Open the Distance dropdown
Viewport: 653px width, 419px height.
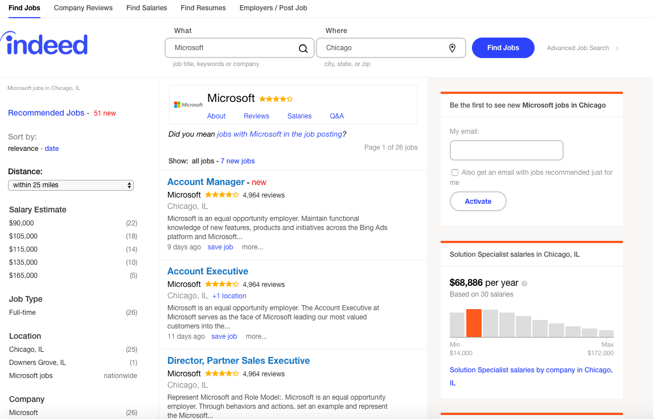71,185
